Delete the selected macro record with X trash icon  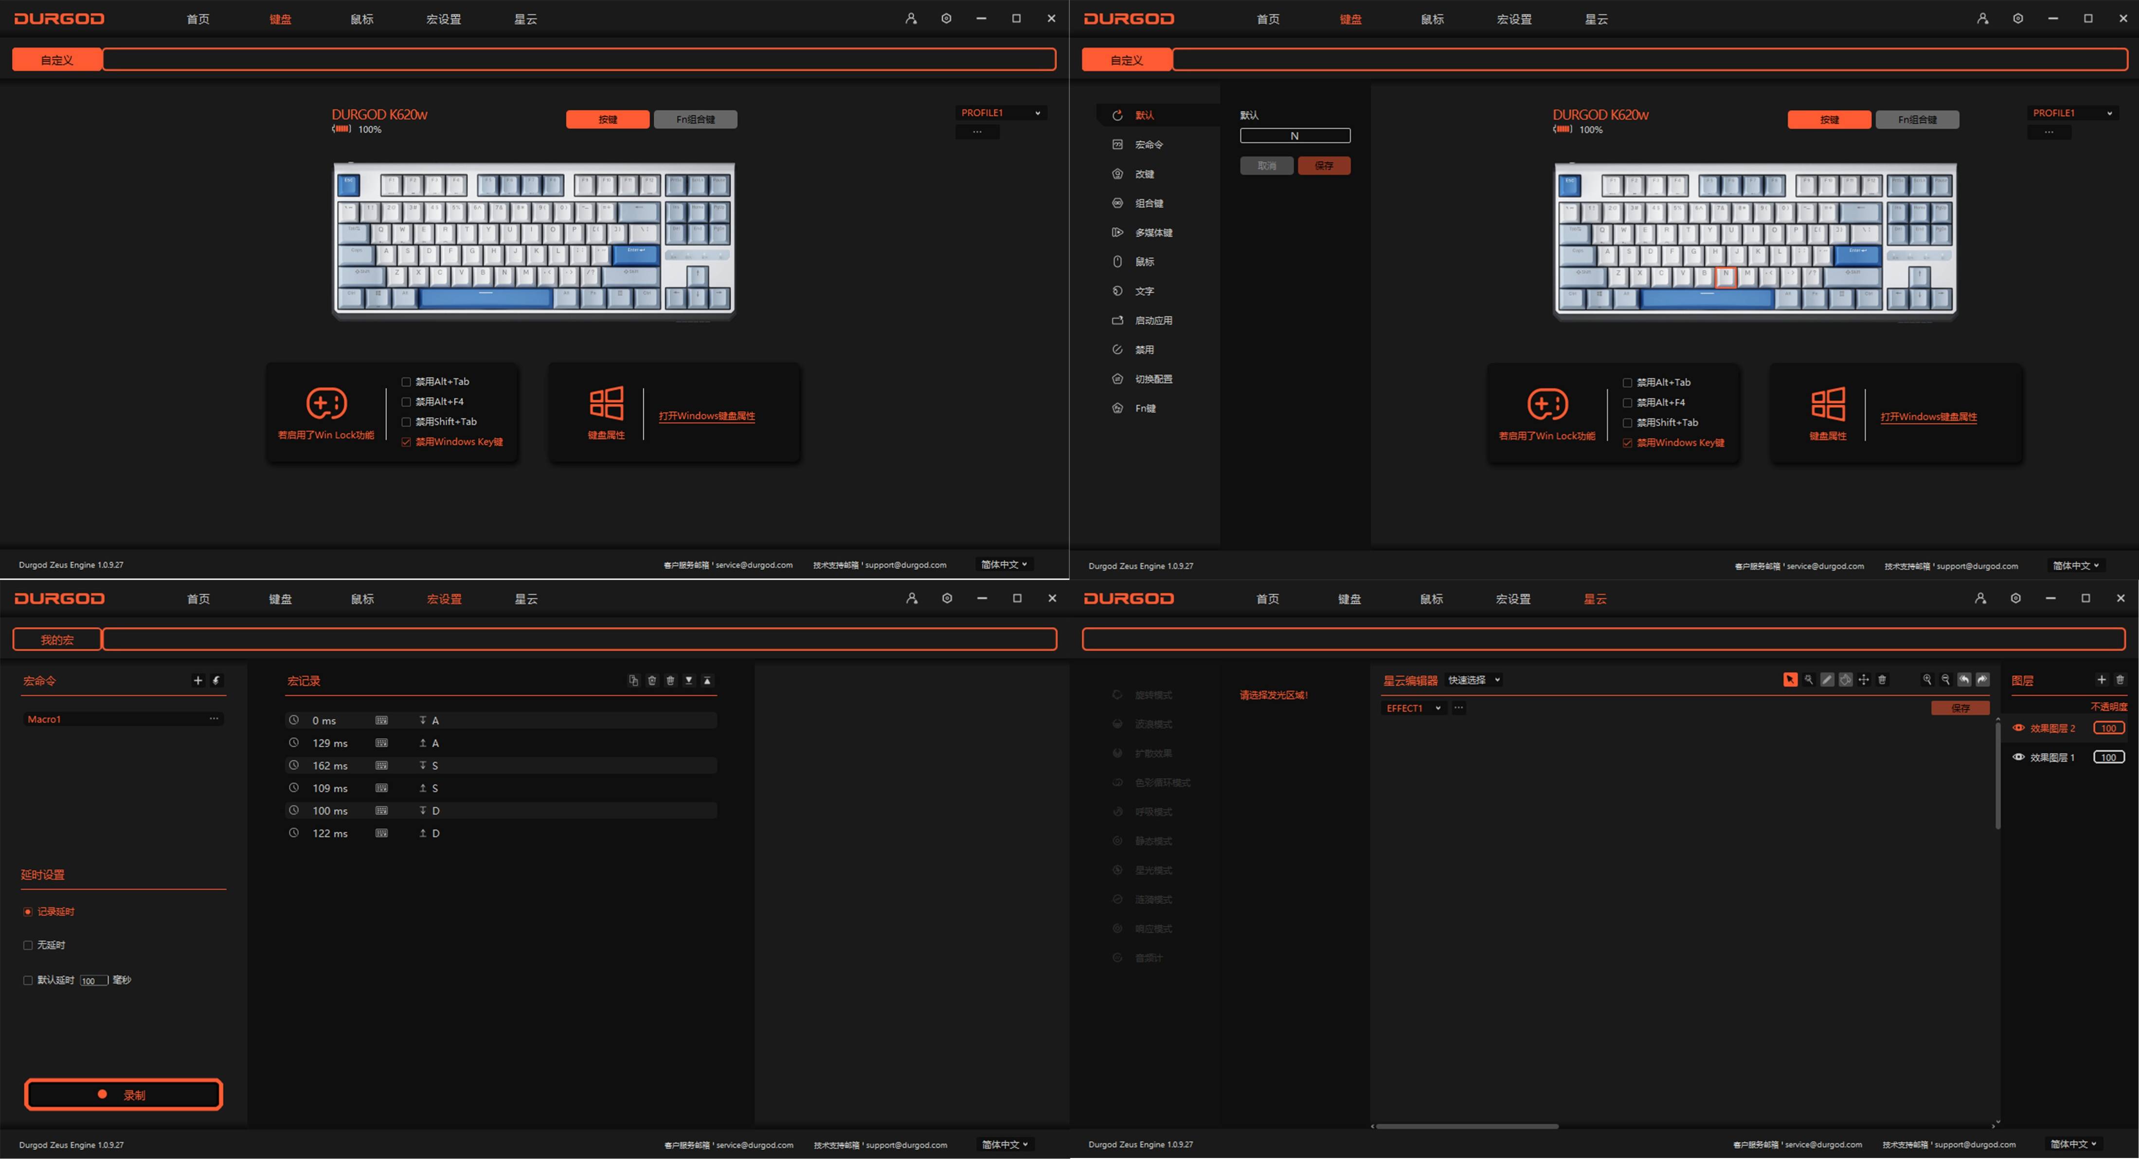pos(652,680)
